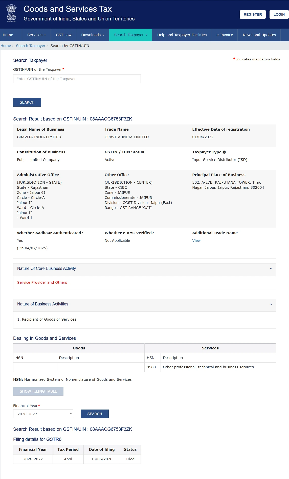Click the SHOW FILING TABLE button
The image size is (289, 479).
(x=38, y=391)
